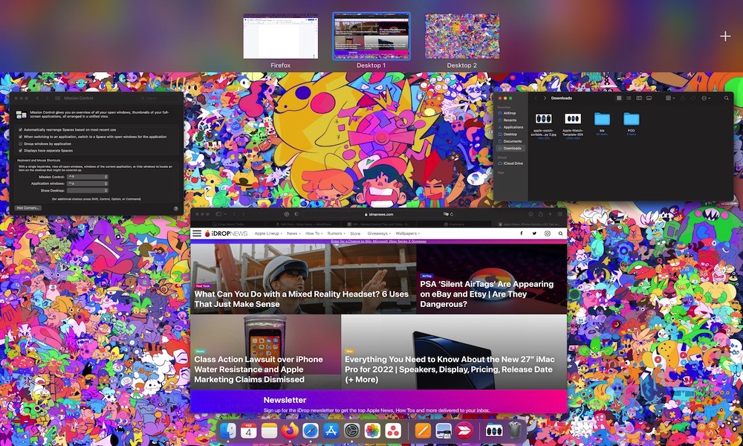Open iCloud Drive in Finder sidebar
The width and height of the screenshot is (743, 446).
point(513,163)
